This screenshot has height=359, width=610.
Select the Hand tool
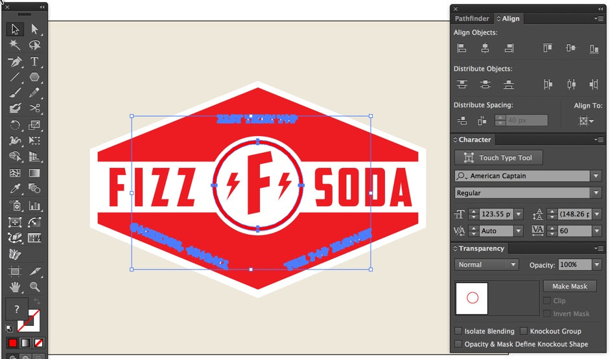(x=14, y=286)
